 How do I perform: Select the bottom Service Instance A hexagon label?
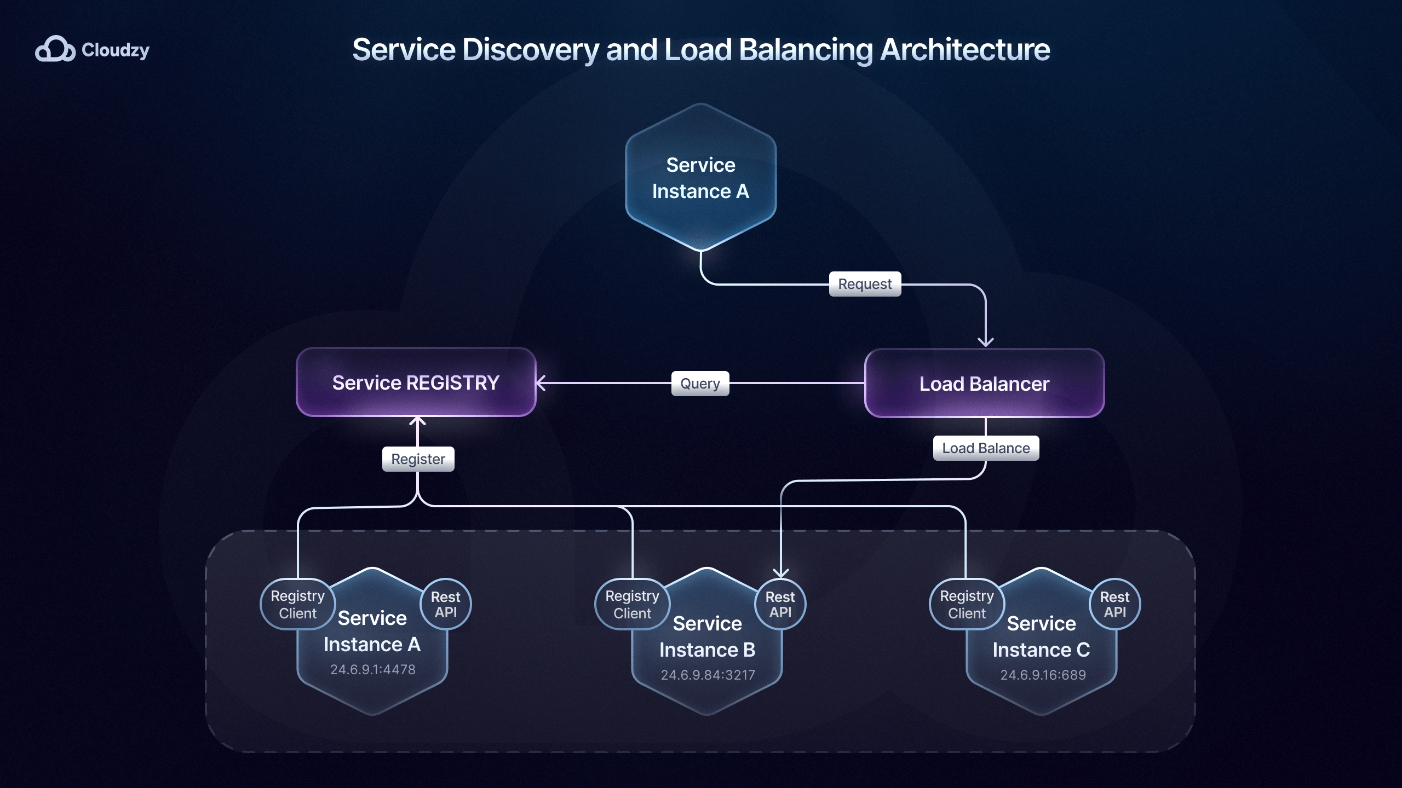(372, 631)
